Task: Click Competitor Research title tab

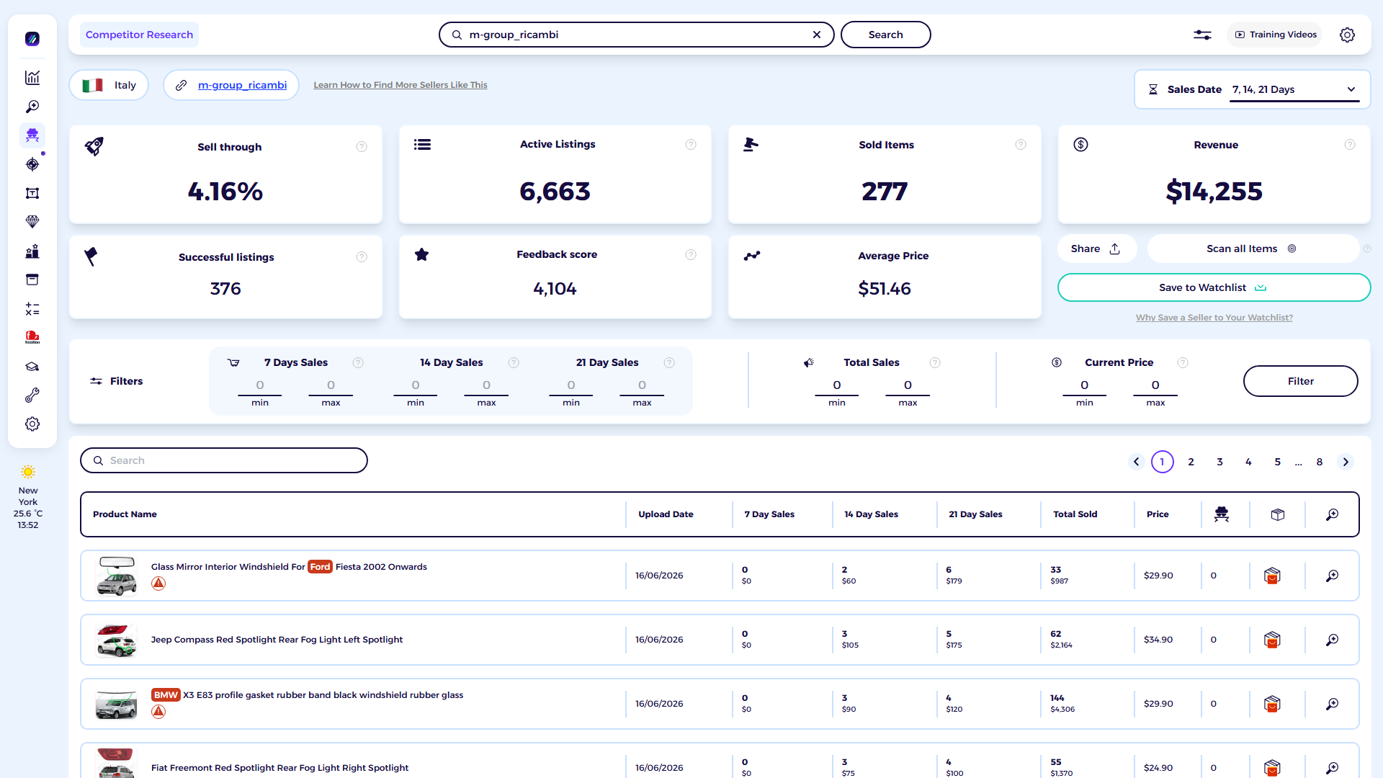Action: [x=139, y=35]
